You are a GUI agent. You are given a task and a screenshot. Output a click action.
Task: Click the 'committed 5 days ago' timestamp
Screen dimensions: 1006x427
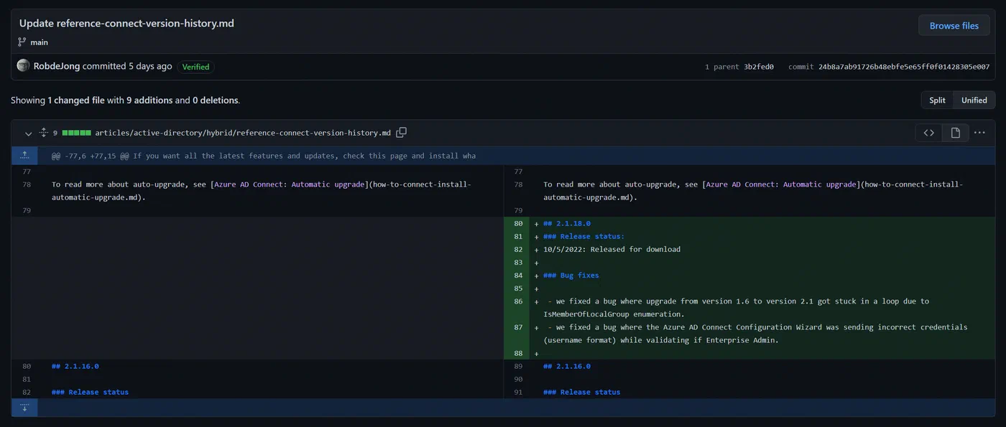tap(127, 66)
